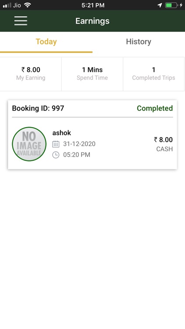Tap the battery icon in status bar
The image size is (185, 329).
click(x=171, y=5)
